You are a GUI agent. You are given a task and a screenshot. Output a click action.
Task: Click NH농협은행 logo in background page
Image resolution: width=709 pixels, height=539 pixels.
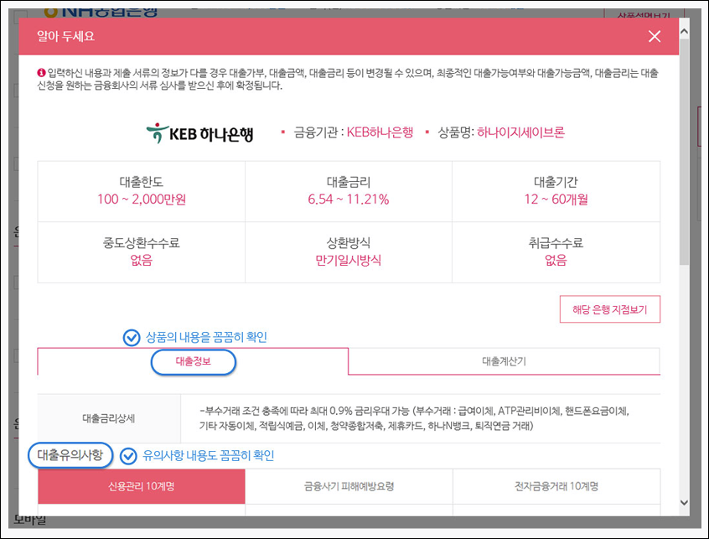point(101,12)
